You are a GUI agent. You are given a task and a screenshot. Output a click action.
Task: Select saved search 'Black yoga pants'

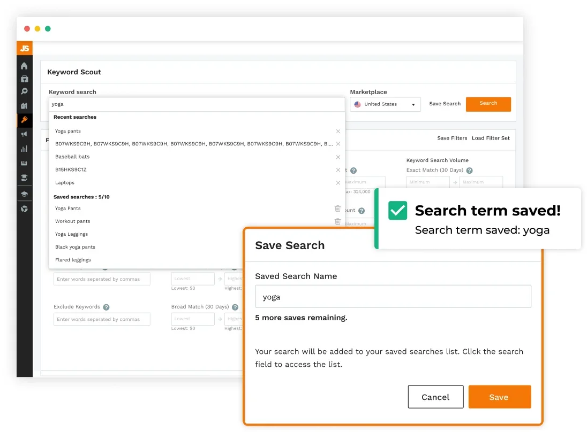(x=75, y=247)
